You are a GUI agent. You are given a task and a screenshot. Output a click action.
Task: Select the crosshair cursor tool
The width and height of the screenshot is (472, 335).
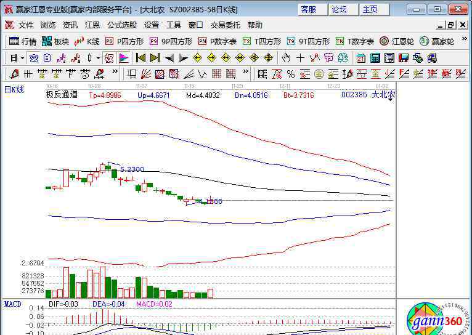click(x=301, y=58)
